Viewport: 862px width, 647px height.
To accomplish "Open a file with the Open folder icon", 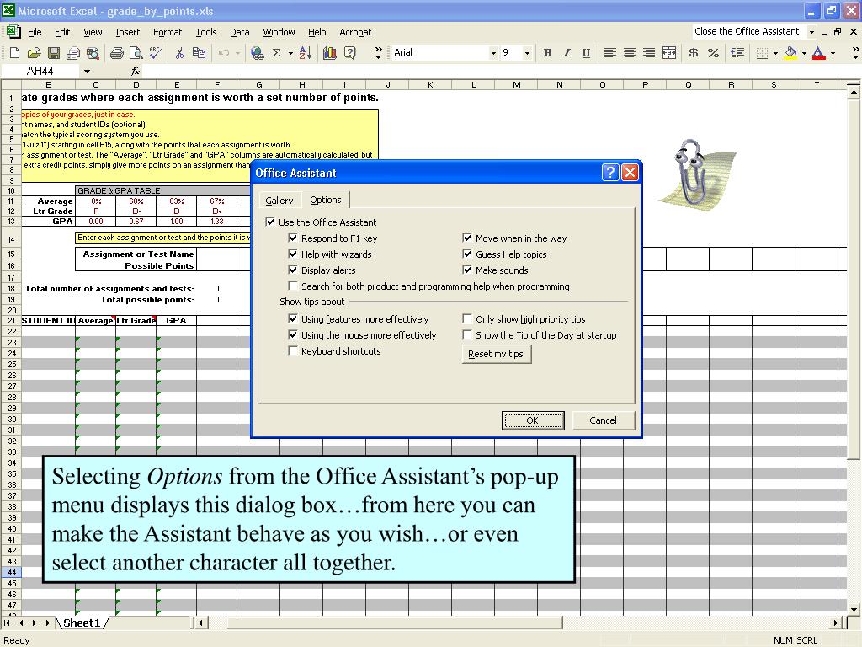I will [x=34, y=53].
